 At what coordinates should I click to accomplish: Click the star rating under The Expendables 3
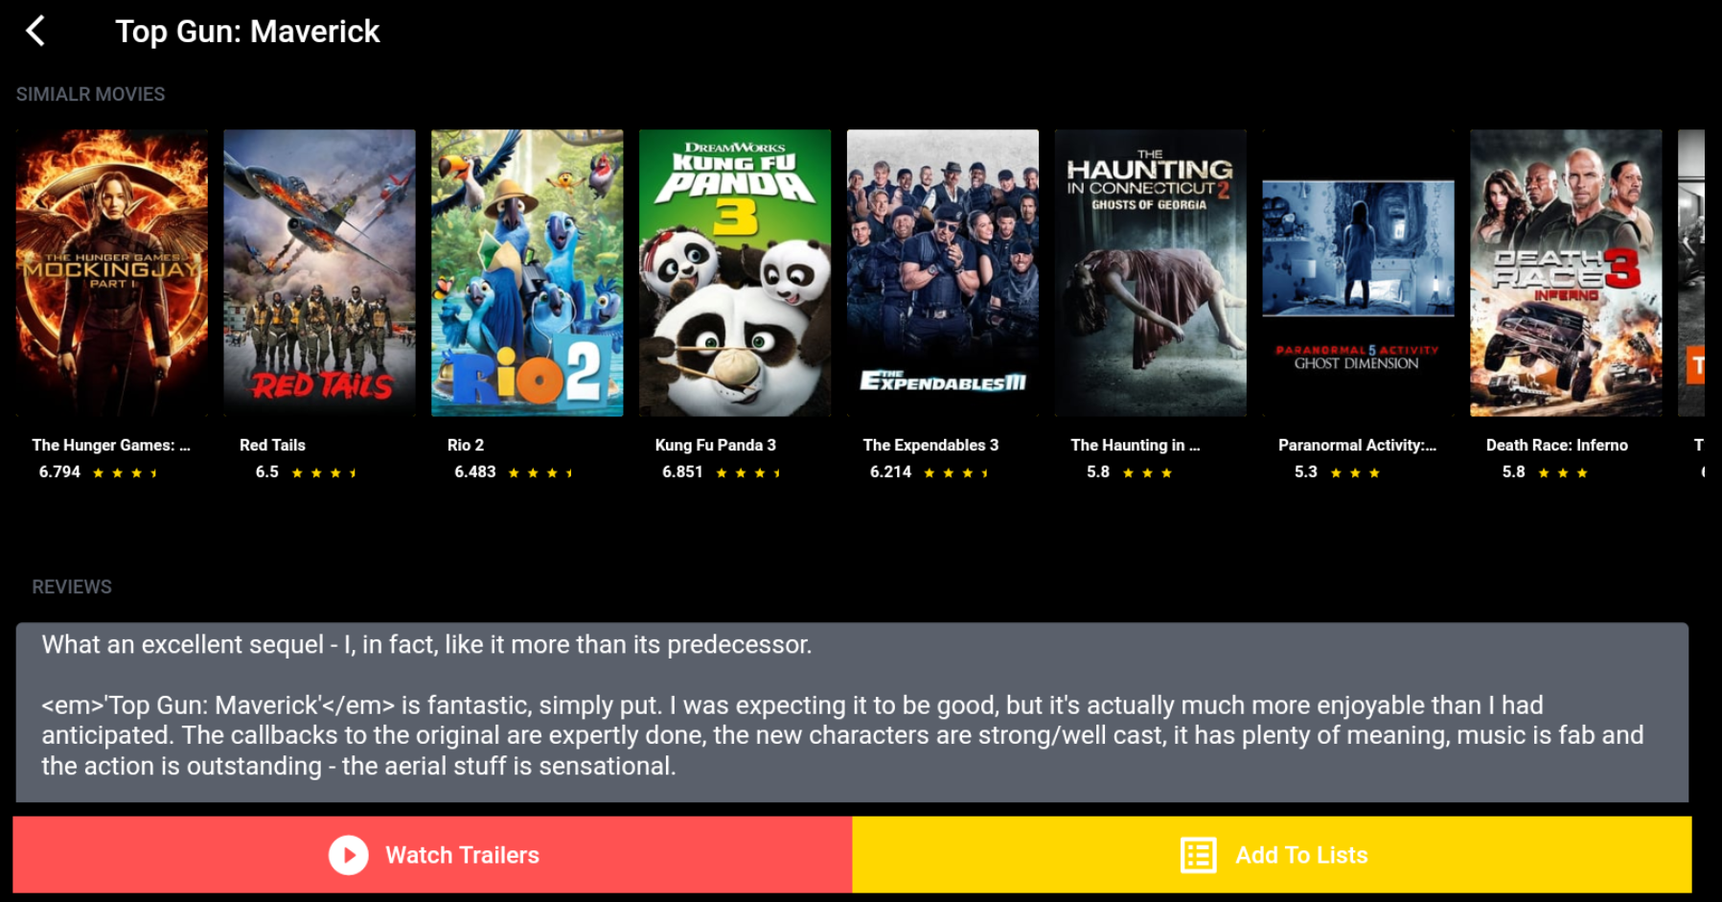pyautogui.click(x=956, y=473)
